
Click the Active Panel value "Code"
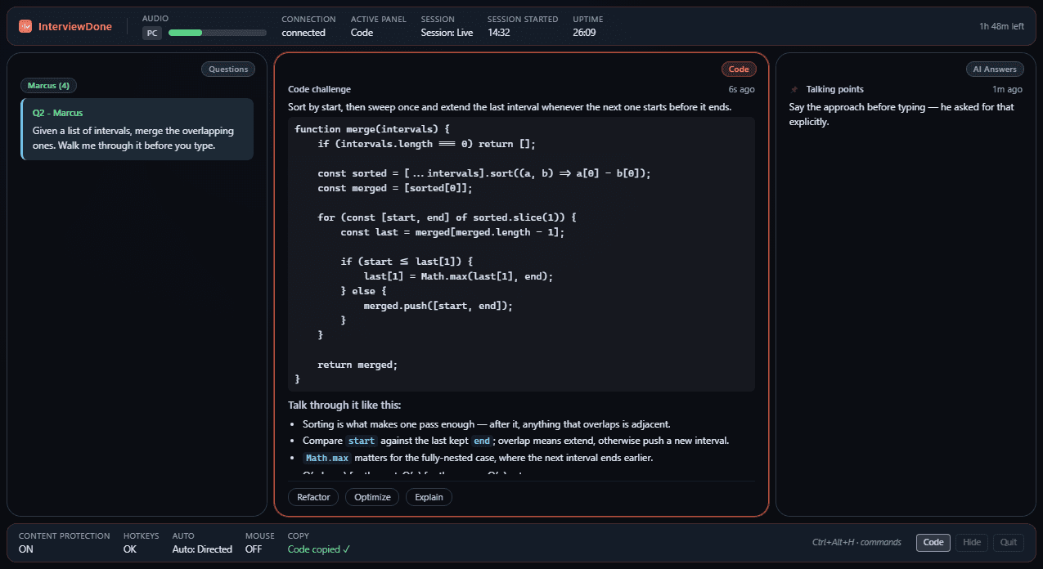pyautogui.click(x=362, y=33)
